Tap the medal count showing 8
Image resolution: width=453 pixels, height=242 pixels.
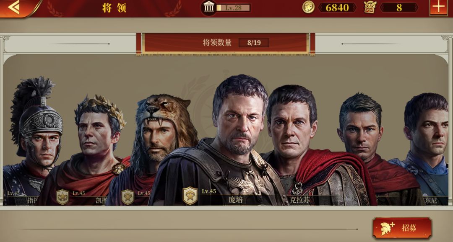click(399, 8)
